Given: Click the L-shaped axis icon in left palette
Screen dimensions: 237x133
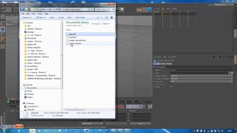Looking at the screenshot, I should pyautogui.click(x=3, y=46).
